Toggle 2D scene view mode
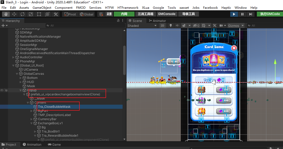 tap(162, 26)
